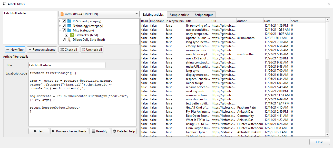Screen dimensions: 333x148
Task: Click the Article filters window icon
Action: [4, 4]
